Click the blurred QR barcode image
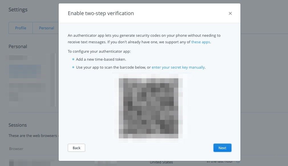The width and height of the screenshot is (288, 166). pyautogui.click(x=148, y=108)
